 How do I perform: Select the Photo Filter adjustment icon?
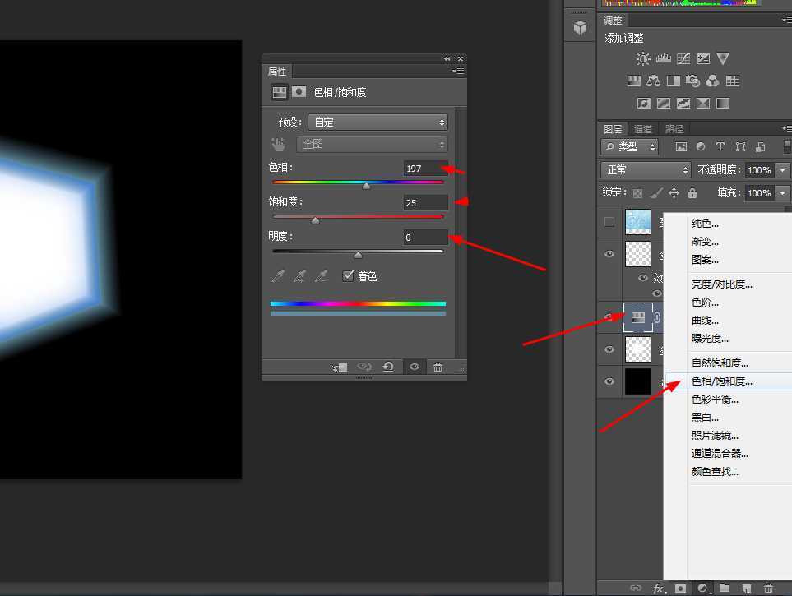(693, 81)
